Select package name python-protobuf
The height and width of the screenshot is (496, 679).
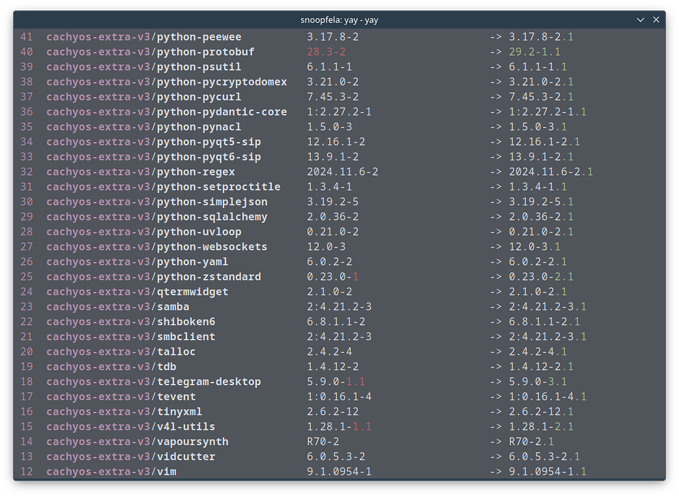pos(206,52)
